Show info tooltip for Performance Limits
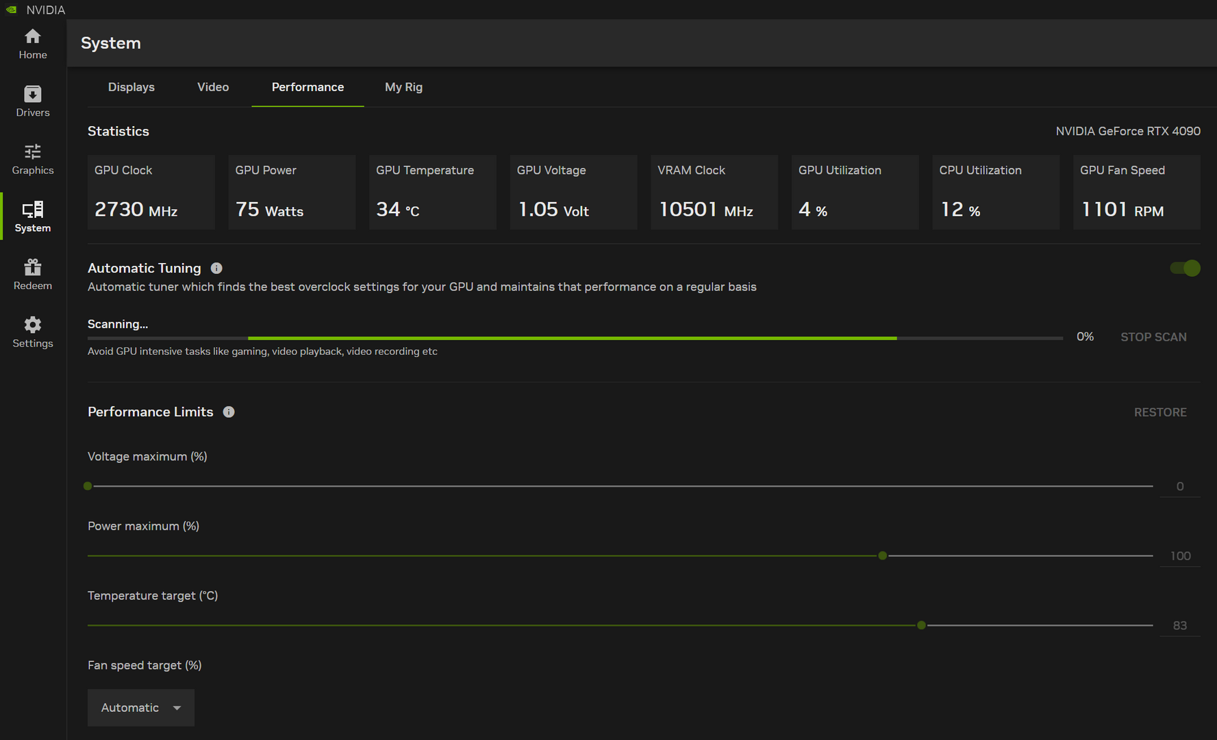Screen dimensions: 1217x740 point(229,412)
